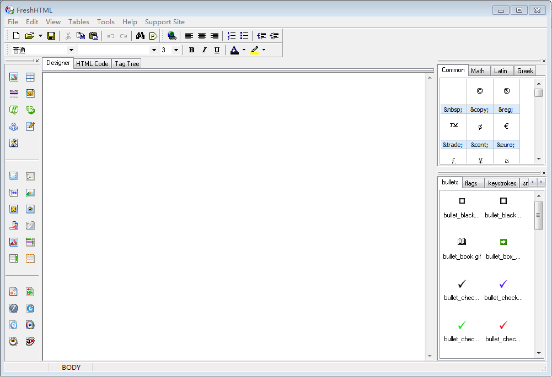Screen dimensions: 552x377
Task: Toggle underline formatting
Action: (x=217, y=50)
